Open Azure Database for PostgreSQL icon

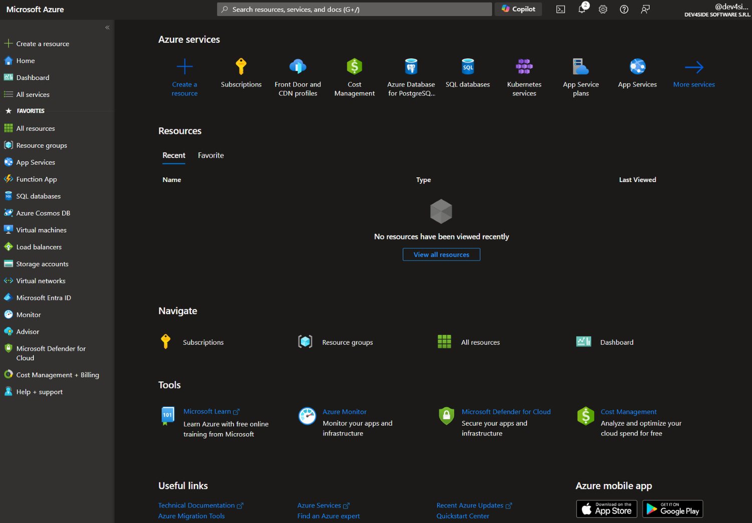tap(411, 66)
